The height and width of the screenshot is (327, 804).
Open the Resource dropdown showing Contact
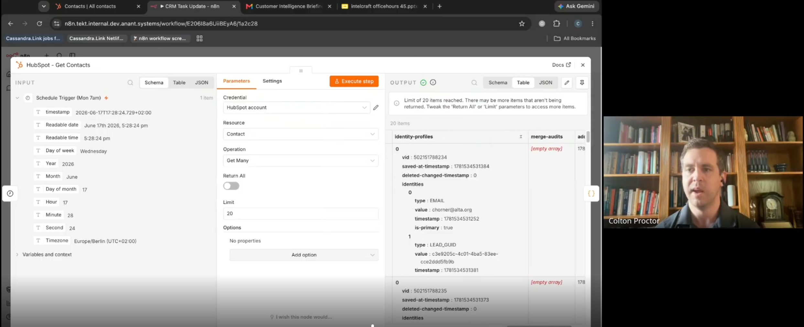301,134
